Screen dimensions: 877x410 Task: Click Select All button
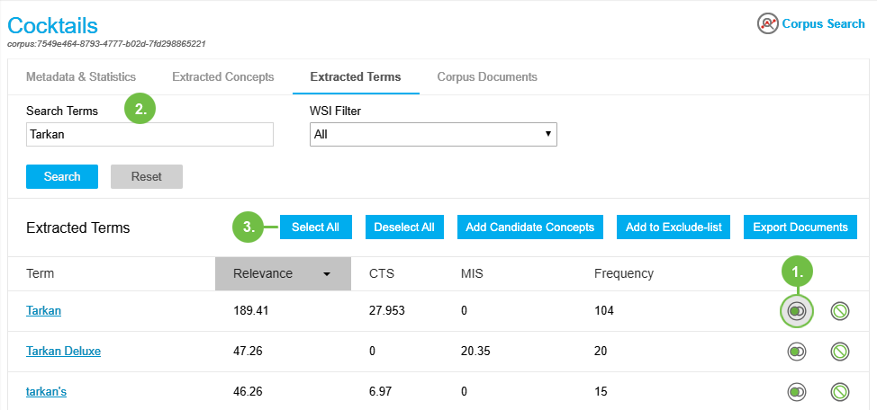pos(315,227)
